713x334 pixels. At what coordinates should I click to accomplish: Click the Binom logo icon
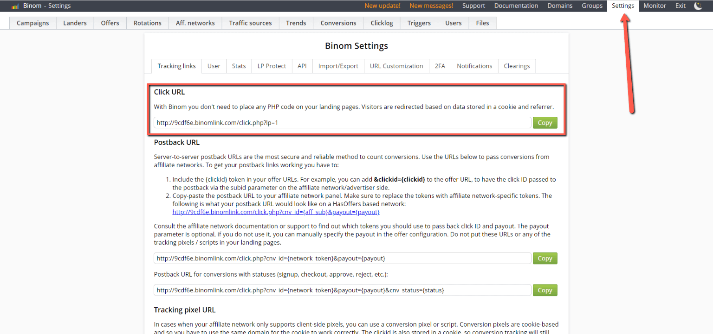(x=15, y=6)
